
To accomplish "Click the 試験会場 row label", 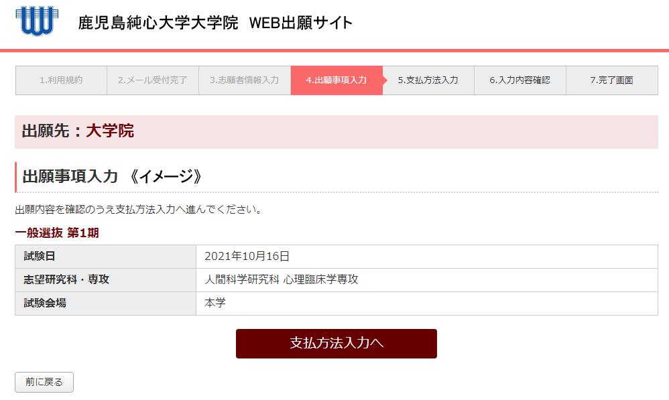I will pyautogui.click(x=105, y=304).
